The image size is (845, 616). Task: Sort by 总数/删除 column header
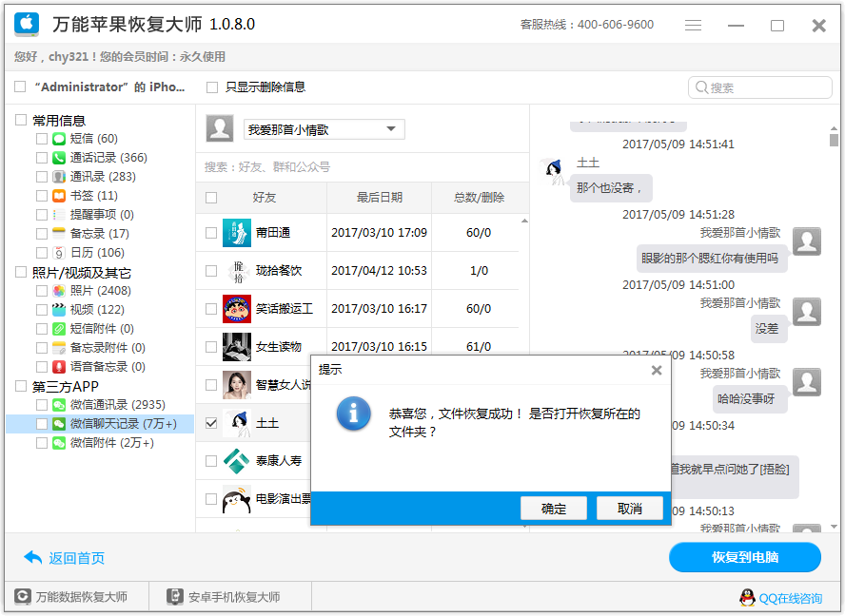coord(479,198)
